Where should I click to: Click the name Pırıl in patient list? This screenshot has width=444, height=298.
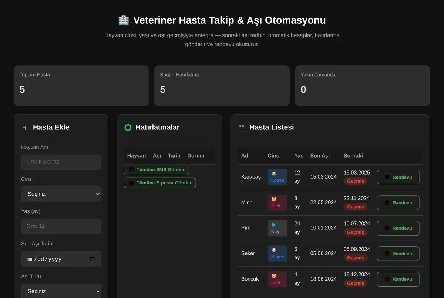coord(246,228)
